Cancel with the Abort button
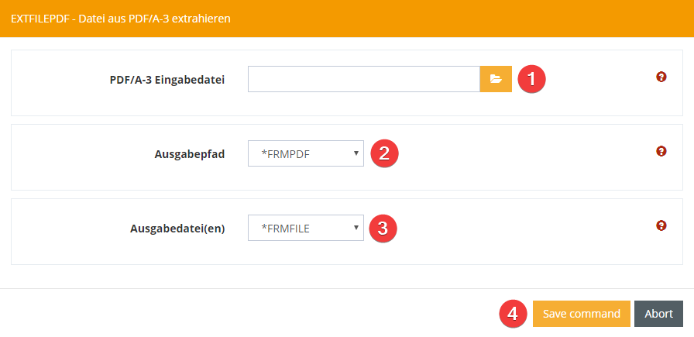The image size is (694, 337). (x=658, y=314)
